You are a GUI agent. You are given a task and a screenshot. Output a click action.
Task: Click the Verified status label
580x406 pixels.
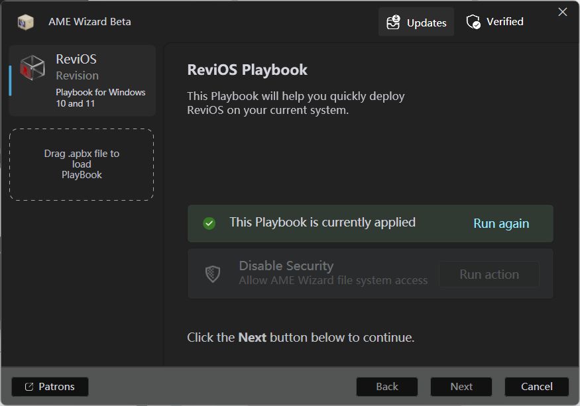coord(504,22)
